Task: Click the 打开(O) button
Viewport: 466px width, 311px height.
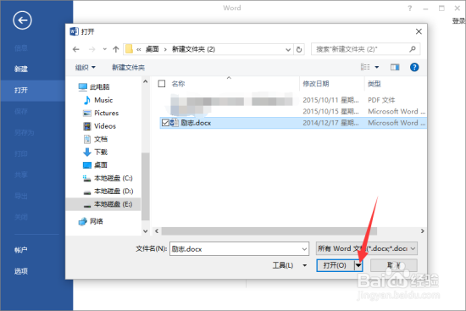Action: point(336,265)
